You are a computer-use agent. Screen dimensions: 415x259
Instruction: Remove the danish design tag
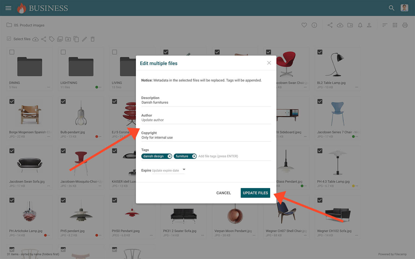(x=170, y=156)
